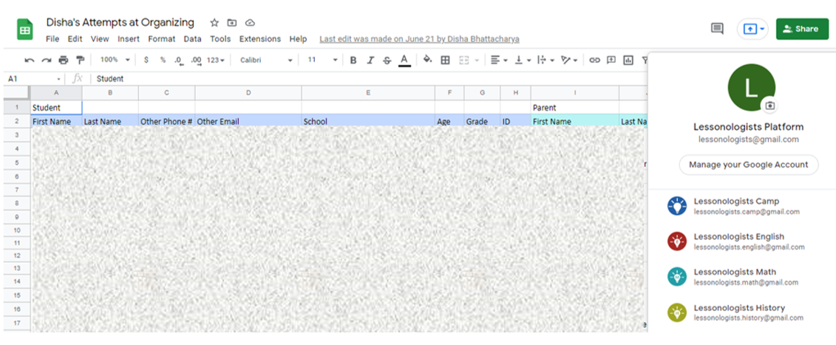Format as currency with dollar icon
The height and width of the screenshot is (345, 836).
click(146, 61)
